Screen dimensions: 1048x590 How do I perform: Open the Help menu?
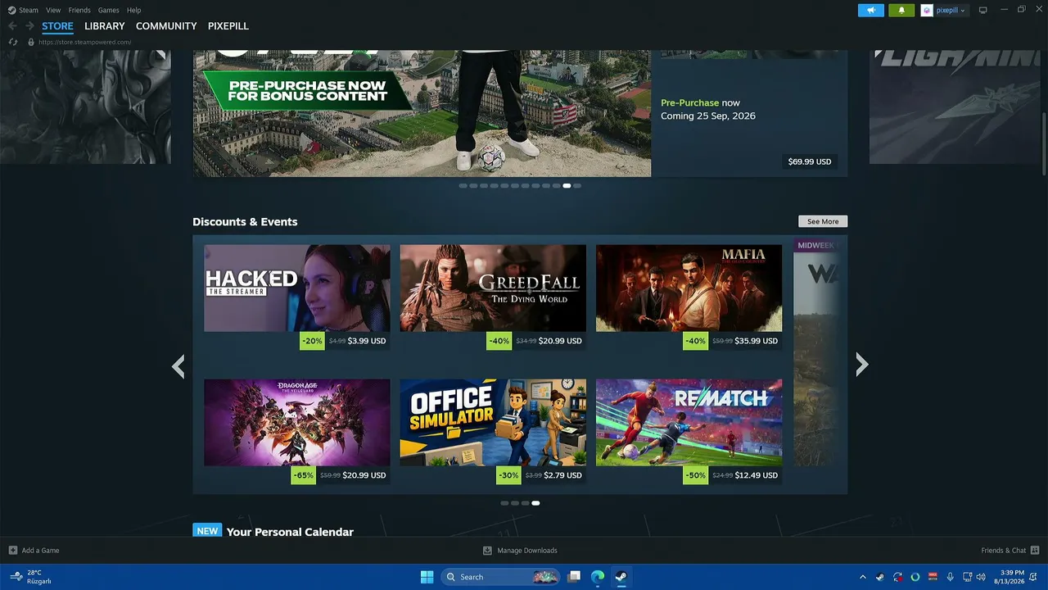point(133,10)
